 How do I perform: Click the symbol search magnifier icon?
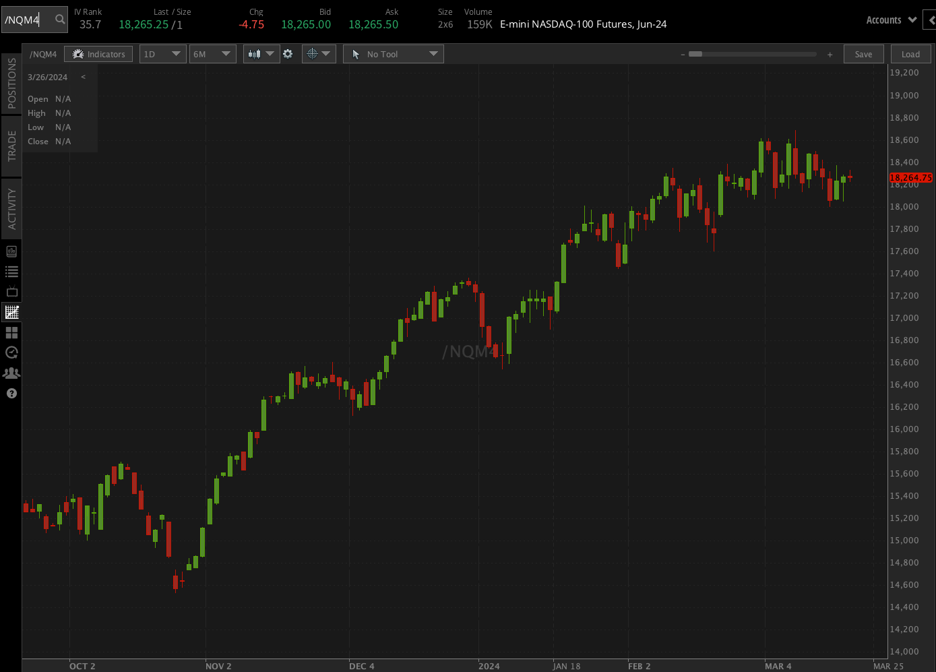pos(60,20)
